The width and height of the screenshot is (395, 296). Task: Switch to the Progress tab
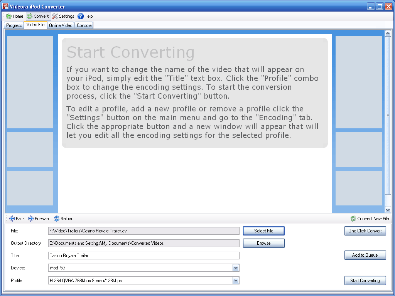[14, 25]
